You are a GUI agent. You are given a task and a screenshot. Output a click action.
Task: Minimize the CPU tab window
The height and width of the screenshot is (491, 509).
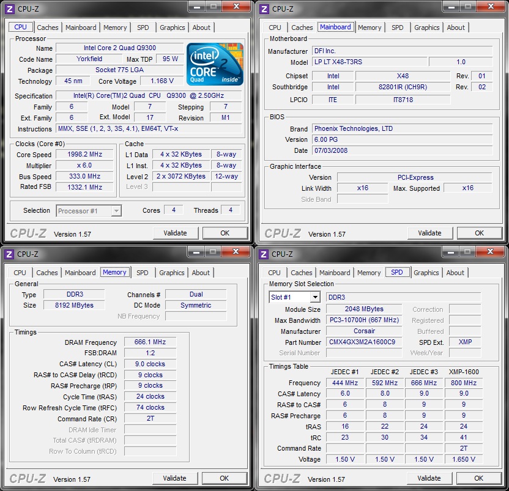[197, 7]
